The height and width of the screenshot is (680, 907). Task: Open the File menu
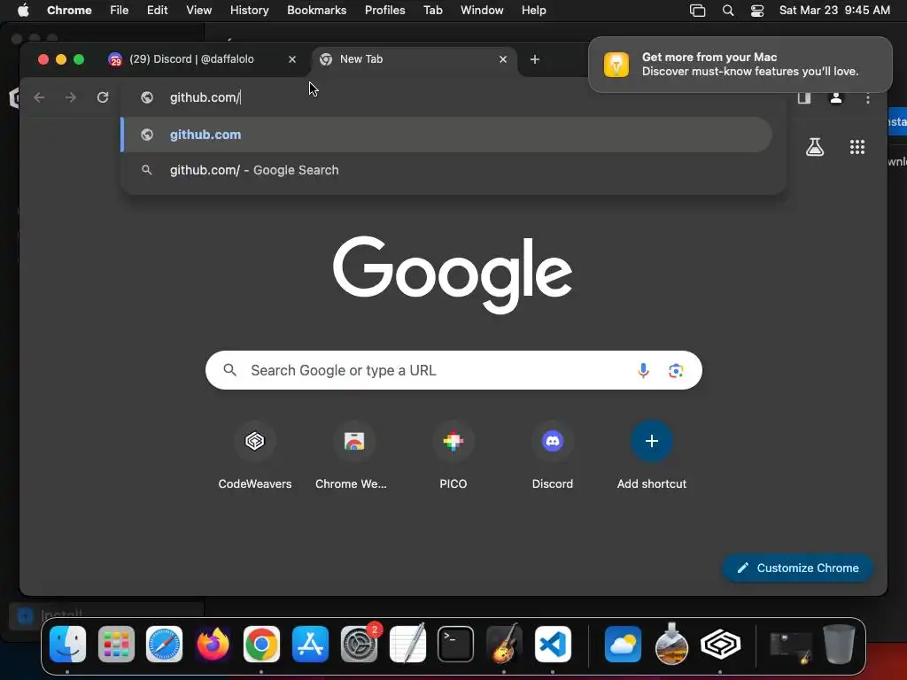[x=120, y=11]
